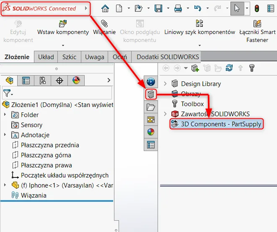Click Wstaw komponenty button

click(63, 28)
